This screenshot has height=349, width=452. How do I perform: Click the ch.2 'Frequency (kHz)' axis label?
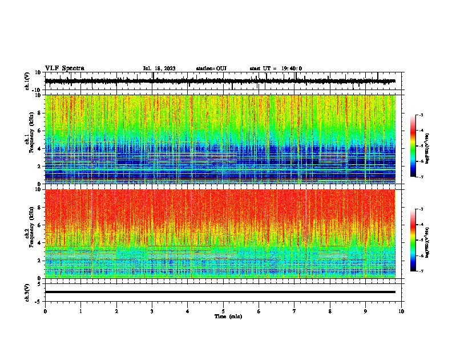[31, 227]
